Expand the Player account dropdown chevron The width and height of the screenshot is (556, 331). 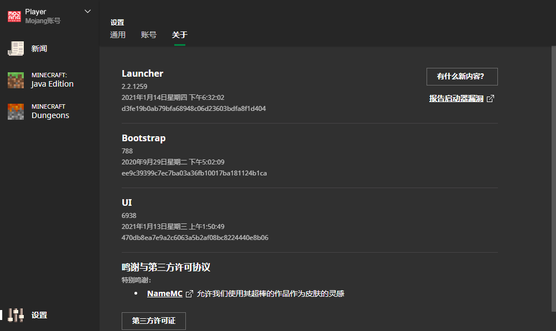pyautogui.click(x=87, y=12)
